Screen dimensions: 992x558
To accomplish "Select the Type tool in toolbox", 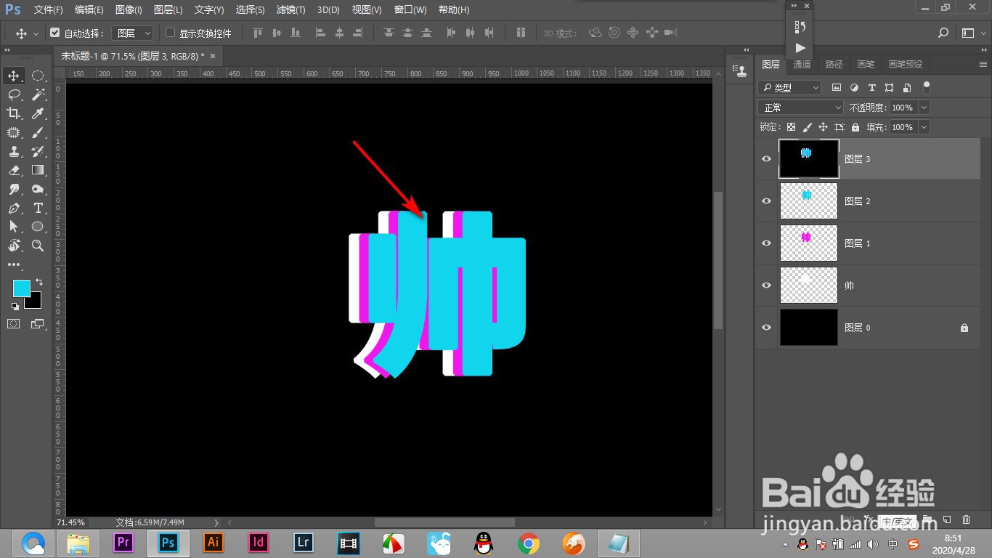I will click(38, 208).
